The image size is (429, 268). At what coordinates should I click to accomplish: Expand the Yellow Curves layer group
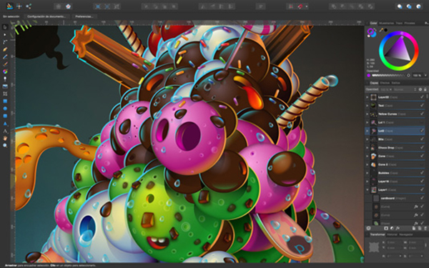point(368,114)
